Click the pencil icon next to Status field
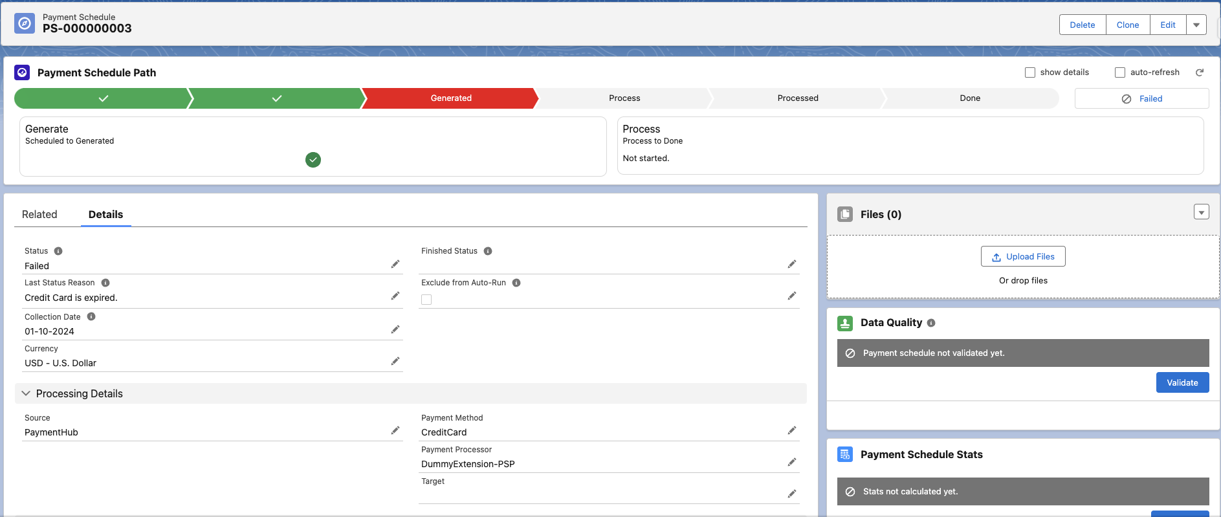Viewport: 1221px width, 517px height. tap(395, 264)
